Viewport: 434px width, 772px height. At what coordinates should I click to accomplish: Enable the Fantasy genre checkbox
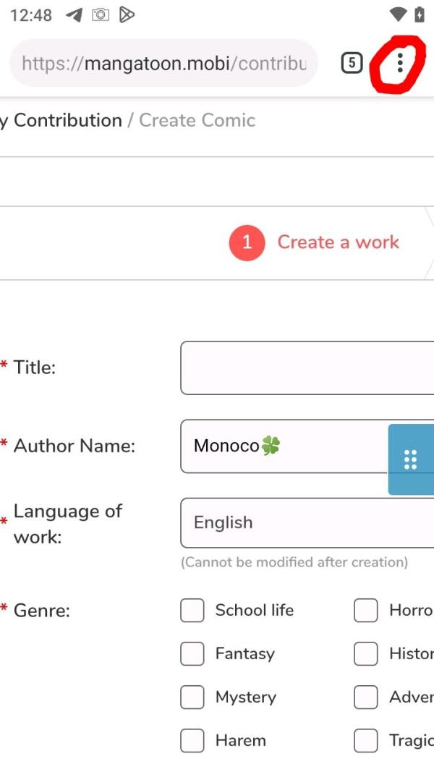(x=192, y=654)
